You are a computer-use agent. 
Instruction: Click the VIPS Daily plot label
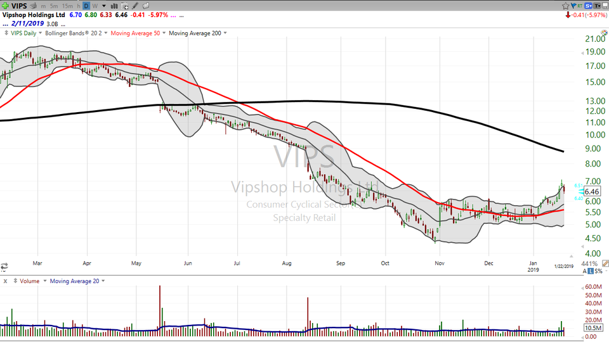(23, 33)
